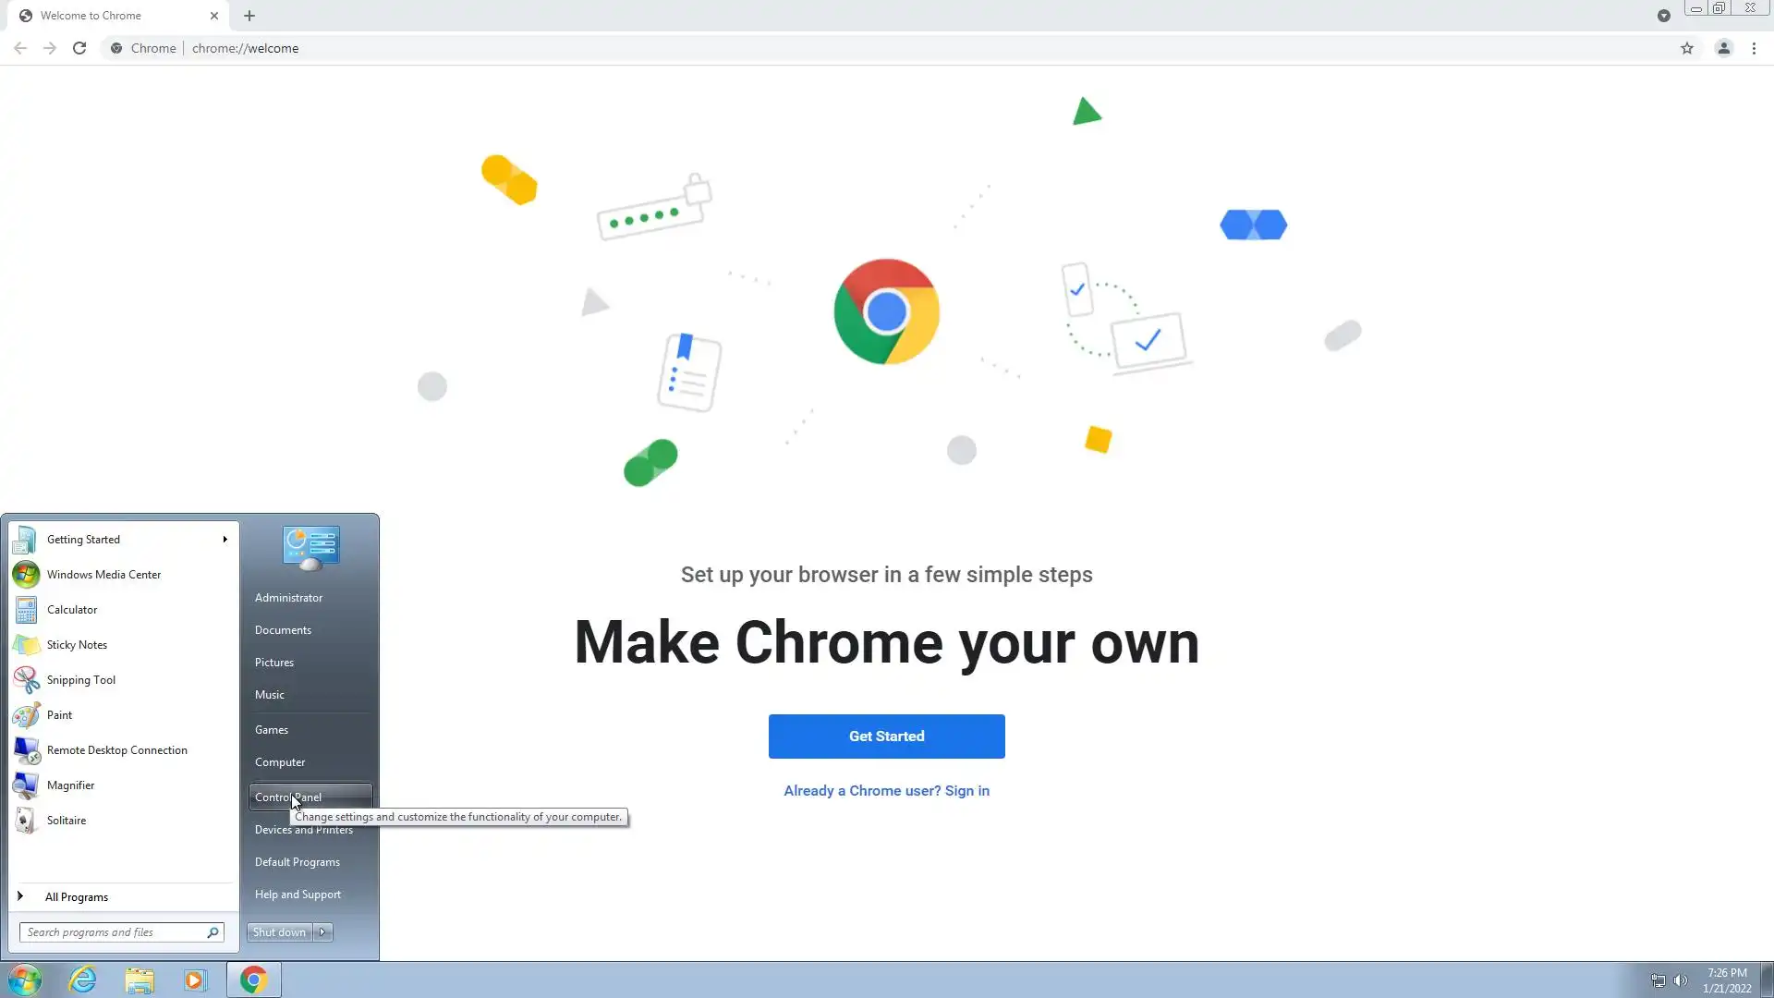Open the Shut down options arrow
Image resolution: width=1774 pixels, height=998 pixels.
pos(322,932)
